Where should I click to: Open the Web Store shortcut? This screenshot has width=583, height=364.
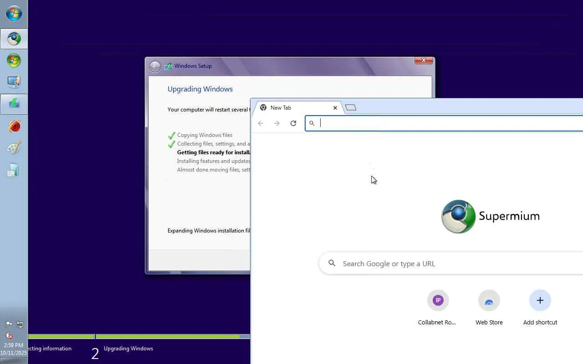[x=489, y=308]
